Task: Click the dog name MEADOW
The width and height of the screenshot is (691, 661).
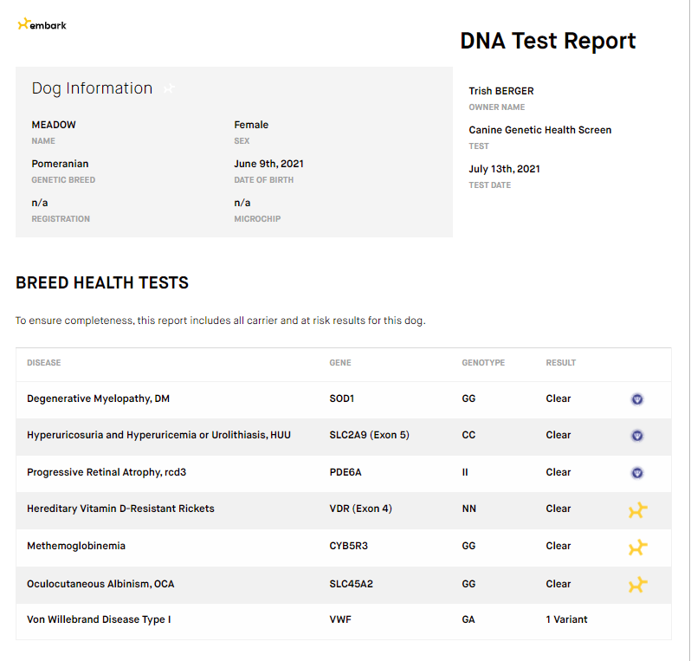Action: [x=54, y=125]
